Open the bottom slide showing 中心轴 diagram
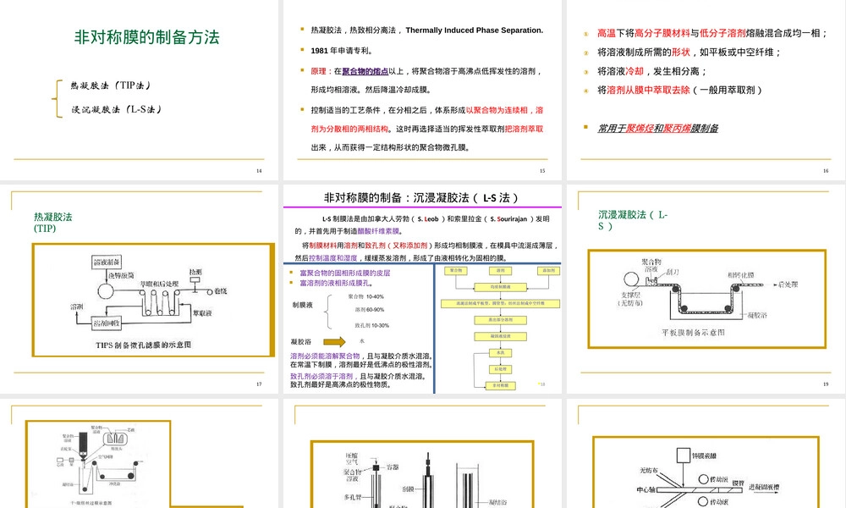This screenshot has width=846, height=508. [706, 454]
